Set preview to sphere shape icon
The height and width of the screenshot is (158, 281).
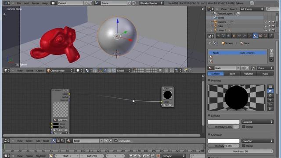click(270, 91)
